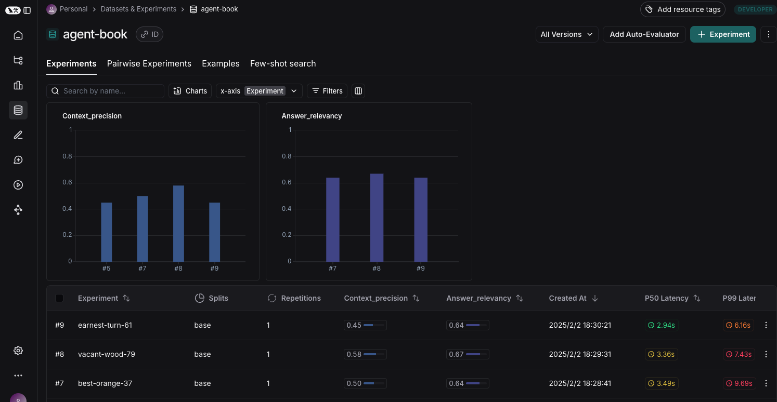The image size is (777, 402).
Task: Open row actions for vacant-wood-79
Action: click(766, 354)
